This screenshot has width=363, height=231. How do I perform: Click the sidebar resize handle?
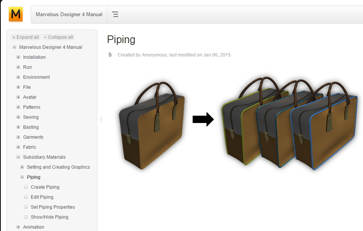101,120
